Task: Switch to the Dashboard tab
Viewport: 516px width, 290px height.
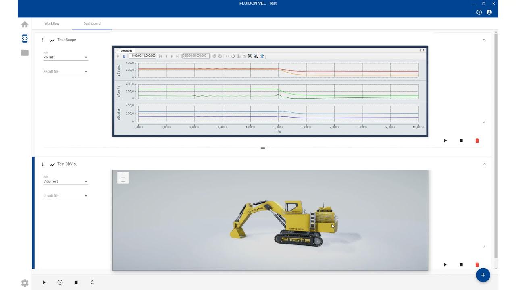Action: [x=92, y=23]
